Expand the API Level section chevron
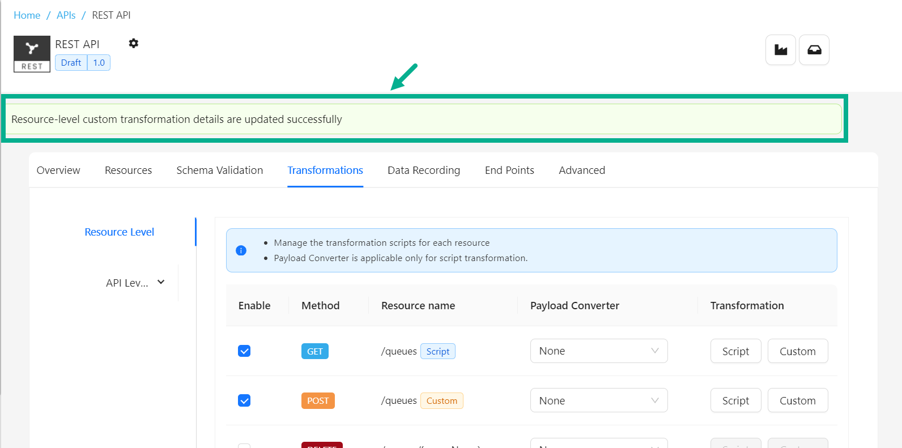The width and height of the screenshot is (902, 448). (x=161, y=282)
